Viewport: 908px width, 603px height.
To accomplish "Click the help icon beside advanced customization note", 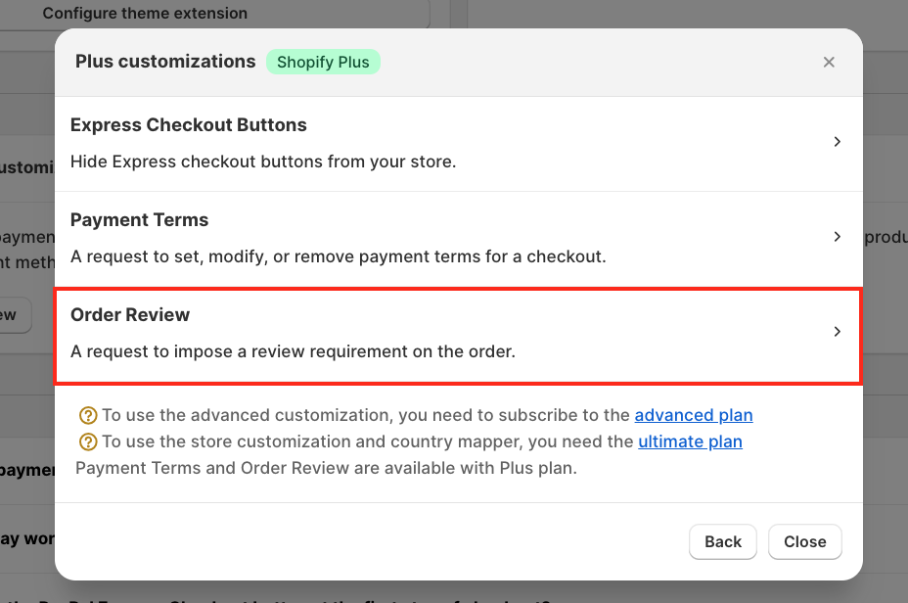I will click(88, 415).
